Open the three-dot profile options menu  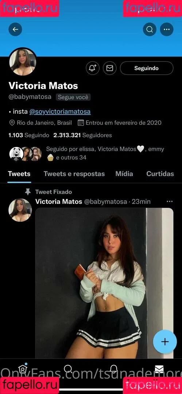click(x=167, y=30)
